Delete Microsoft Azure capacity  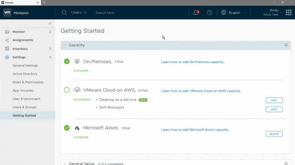tap(274, 134)
